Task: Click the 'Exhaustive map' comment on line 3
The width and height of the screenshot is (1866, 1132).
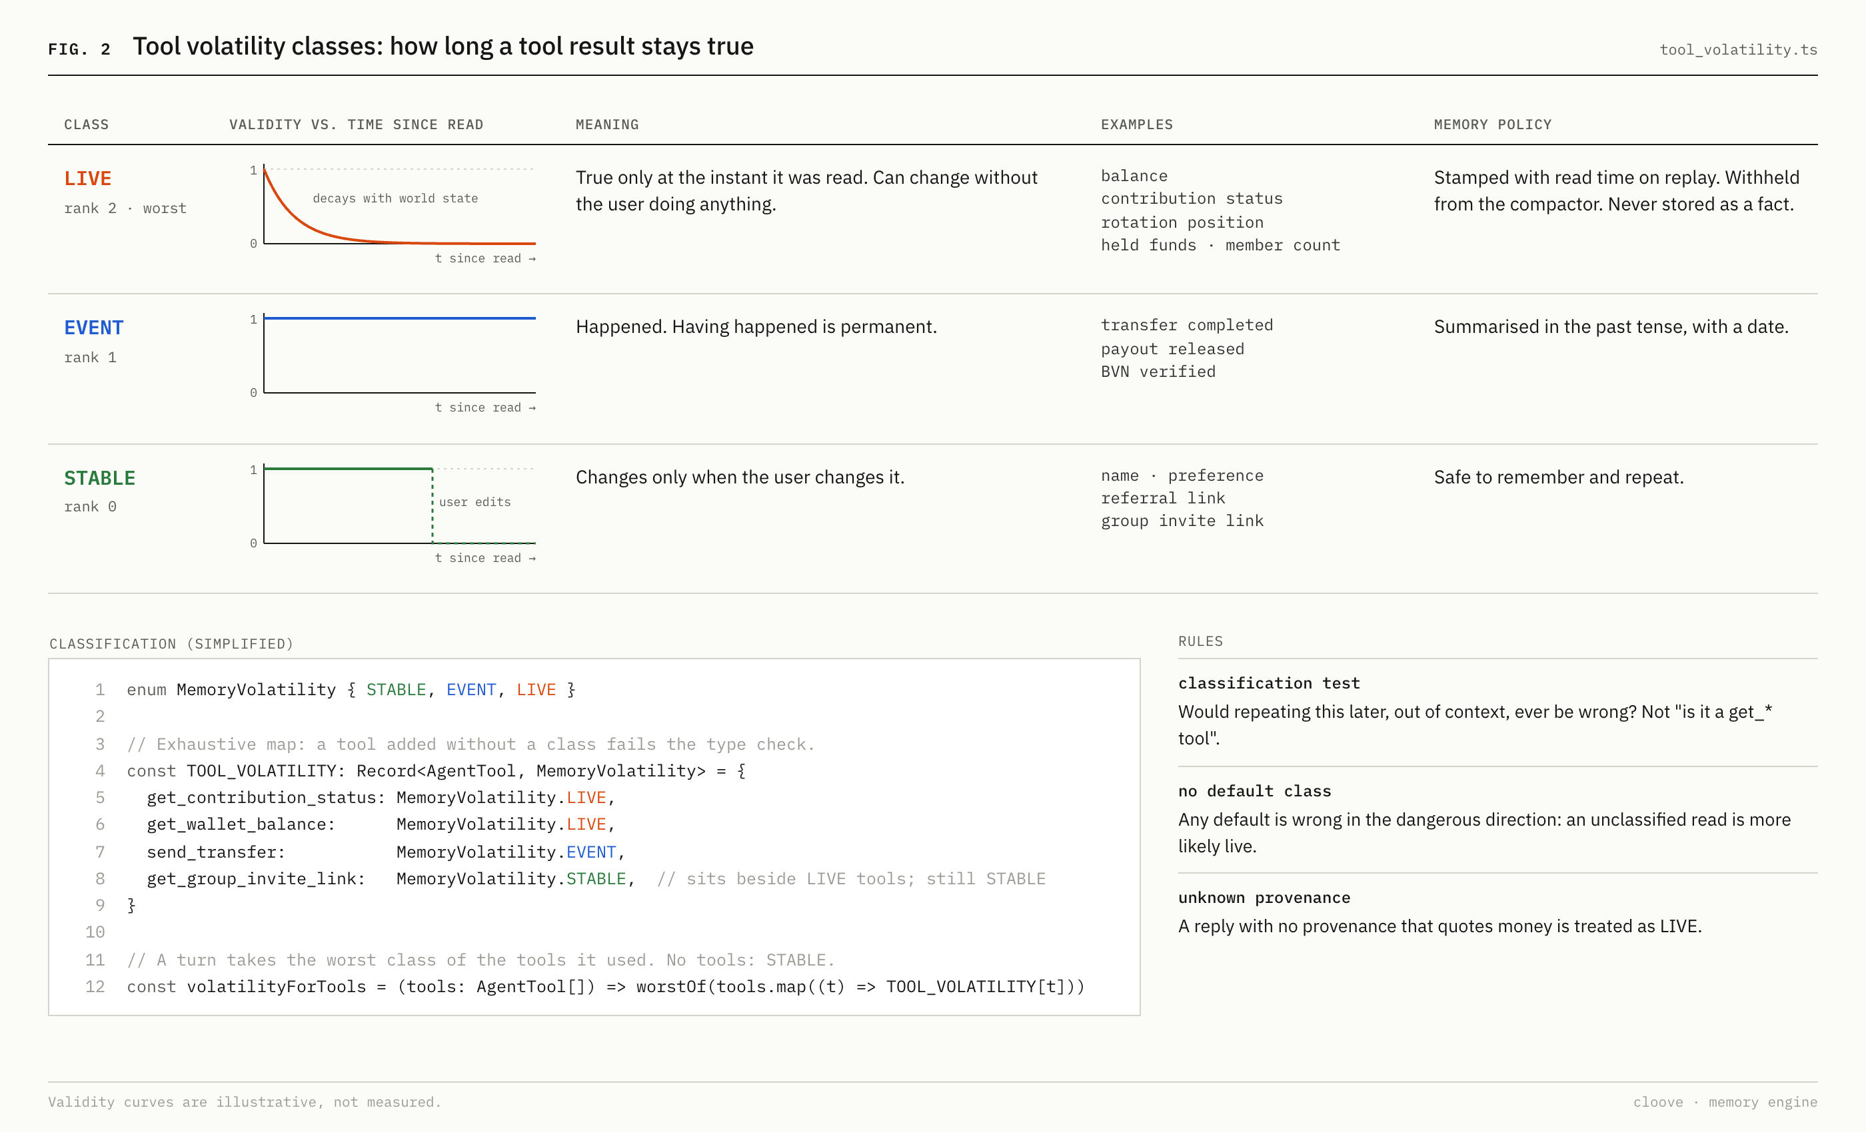Action: click(x=471, y=744)
